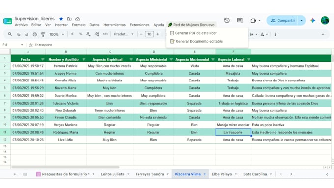Start a meeting with camera icon

[x=253, y=21]
